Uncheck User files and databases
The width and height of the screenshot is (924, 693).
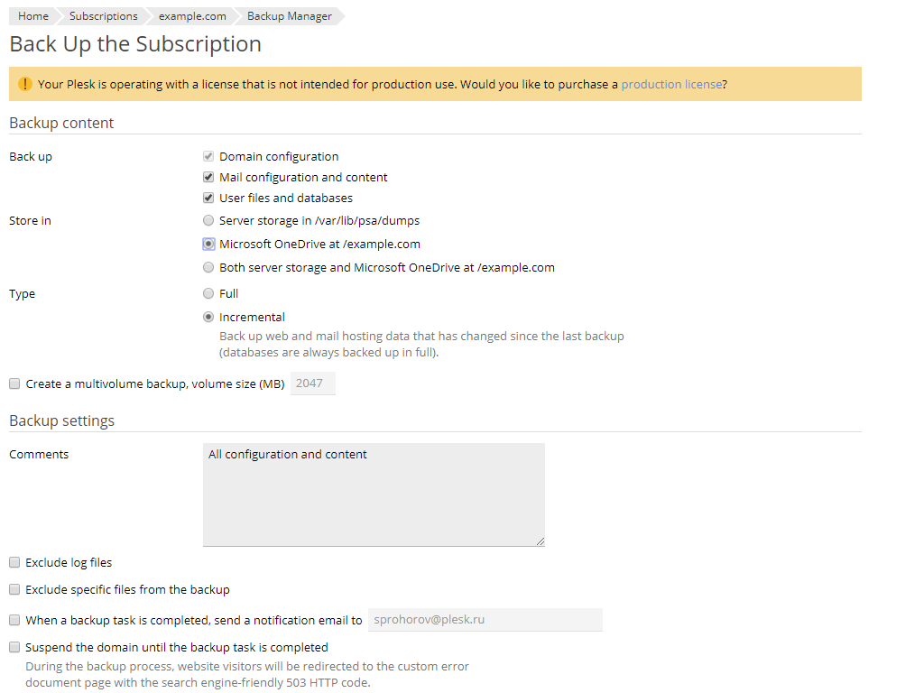(208, 199)
